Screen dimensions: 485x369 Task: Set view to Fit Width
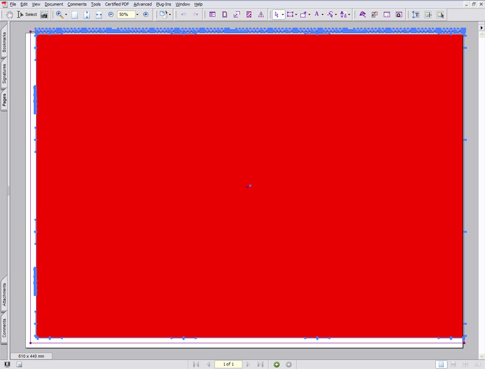[98, 15]
